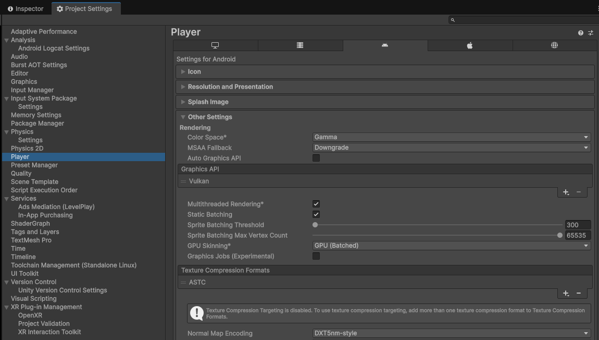Image resolution: width=599 pixels, height=340 pixels.
Task: Open GPU Skinning dropdown
Action: tap(452, 246)
